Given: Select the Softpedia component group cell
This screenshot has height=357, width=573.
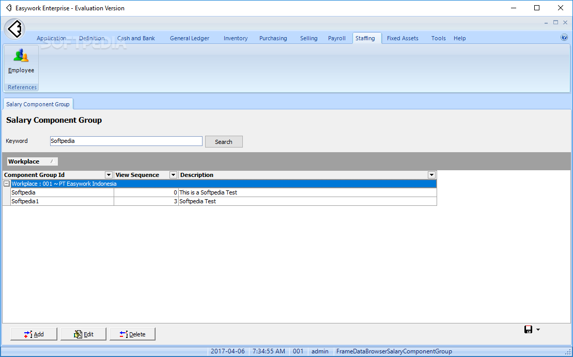Looking at the screenshot, I should point(62,192).
